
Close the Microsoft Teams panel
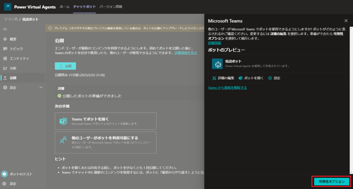(x=346, y=21)
